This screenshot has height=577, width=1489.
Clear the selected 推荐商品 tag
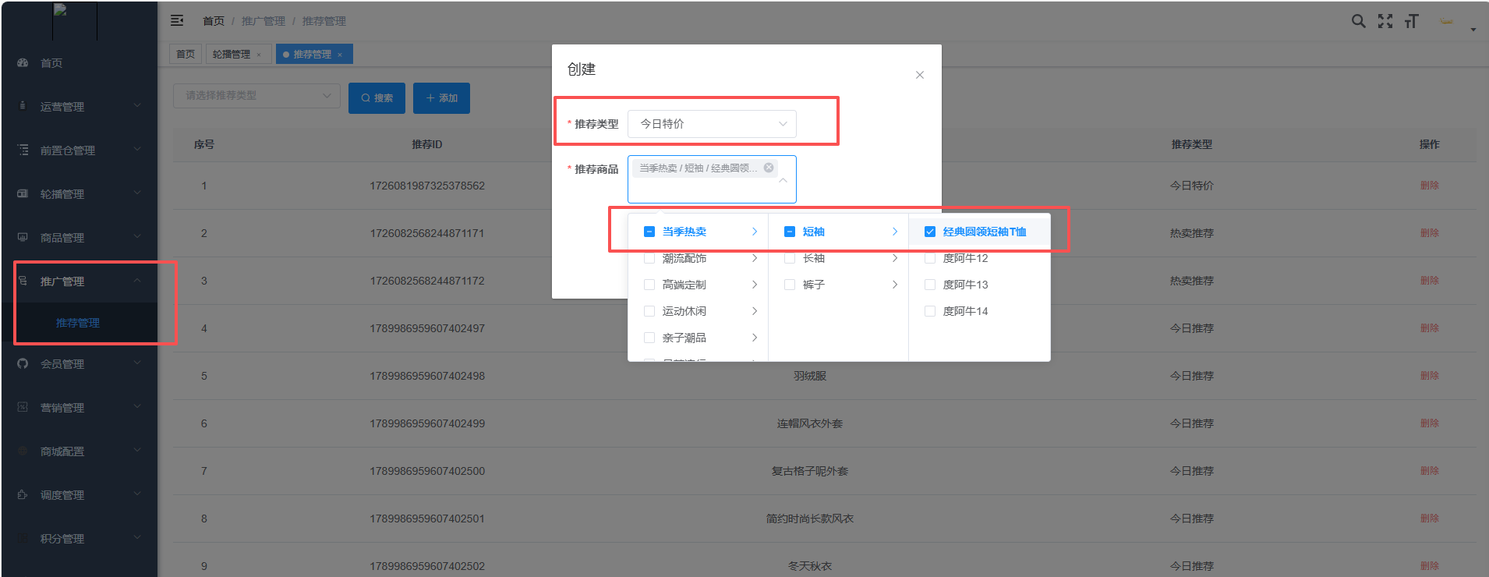coord(769,168)
